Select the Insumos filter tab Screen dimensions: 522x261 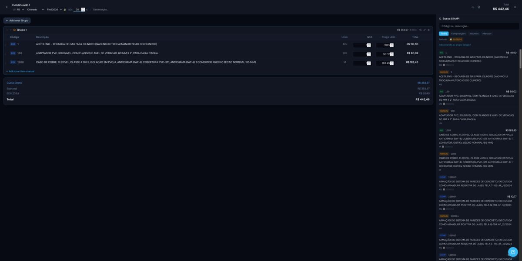(474, 33)
